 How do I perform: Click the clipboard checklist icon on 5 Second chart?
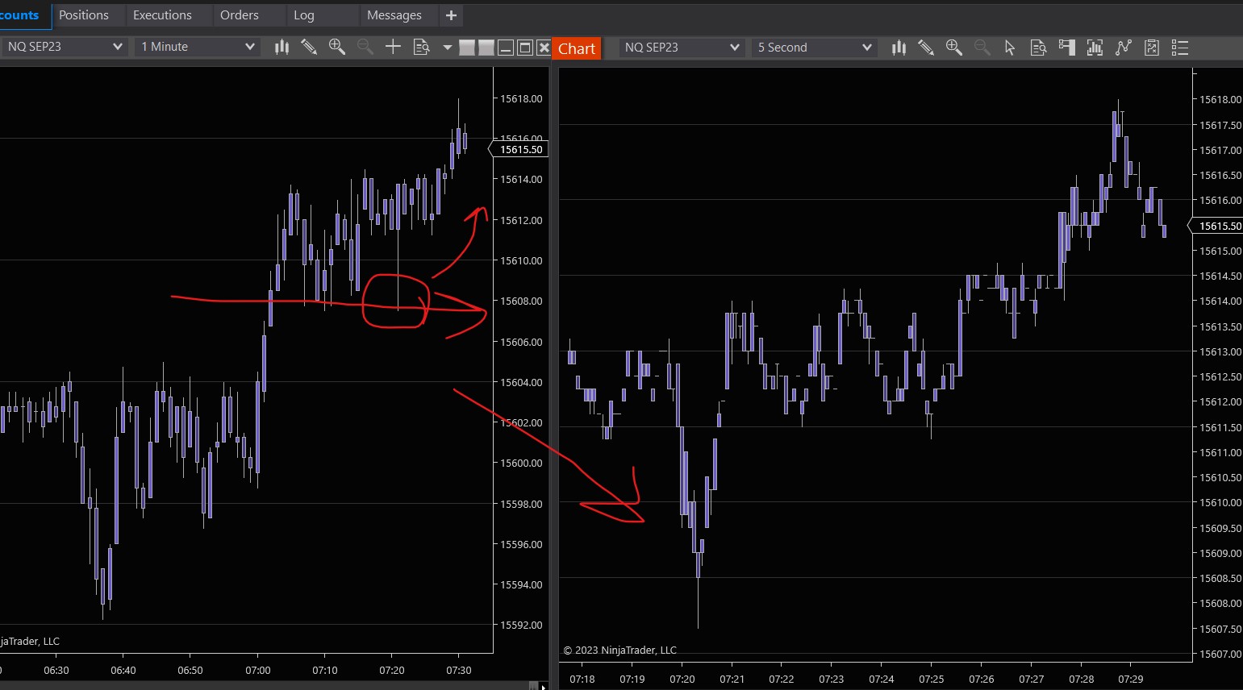[x=1152, y=48]
